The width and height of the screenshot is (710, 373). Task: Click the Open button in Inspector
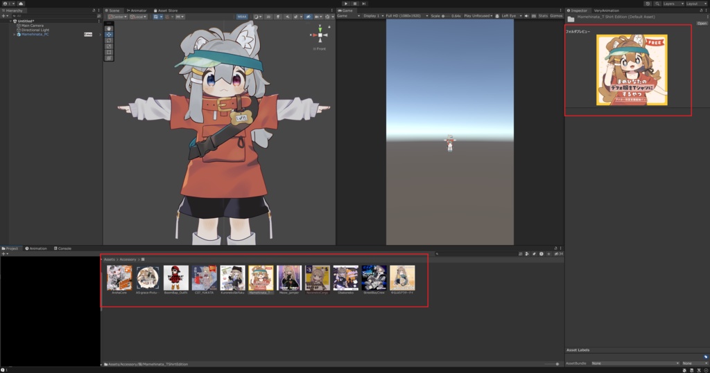[x=702, y=23]
